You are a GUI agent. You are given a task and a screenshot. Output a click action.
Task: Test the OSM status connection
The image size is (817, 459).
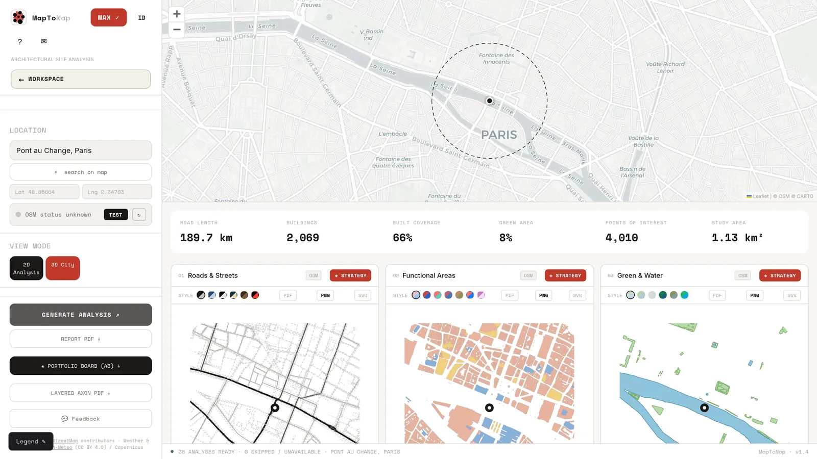(116, 215)
